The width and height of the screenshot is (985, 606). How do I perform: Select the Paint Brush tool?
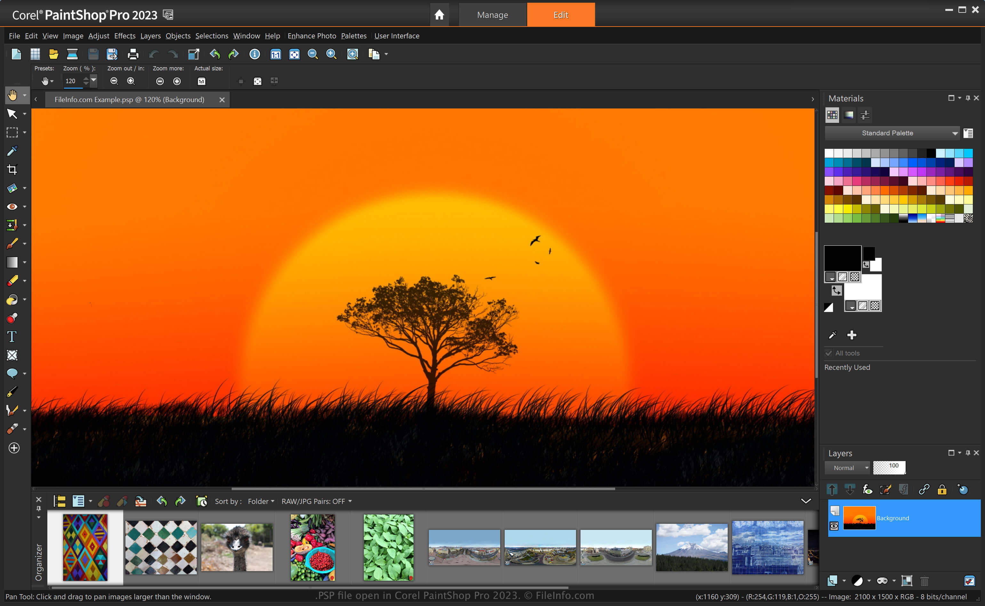(x=12, y=244)
